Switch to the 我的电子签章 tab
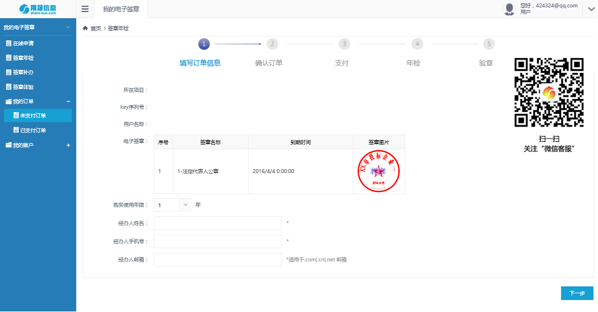The width and height of the screenshot is (598, 312). pyautogui.click(x=121, y=10)
